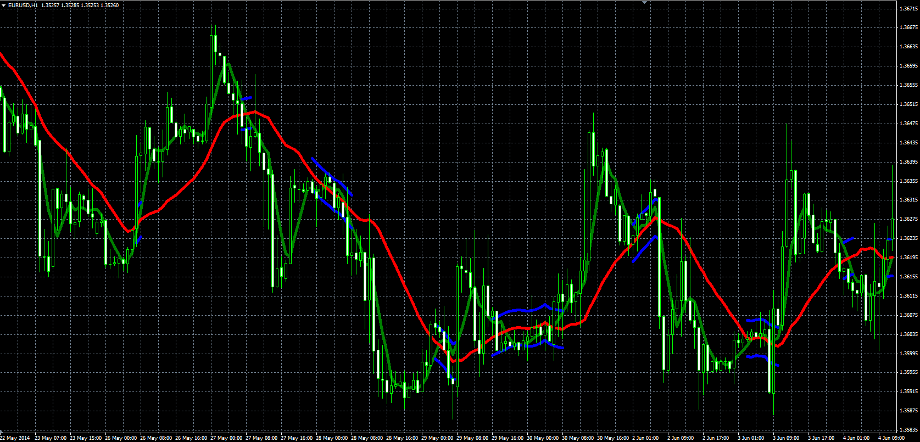920x442 pixels.
Task: Click the 1.35955 price label
Action: click(x=908, y=373)
